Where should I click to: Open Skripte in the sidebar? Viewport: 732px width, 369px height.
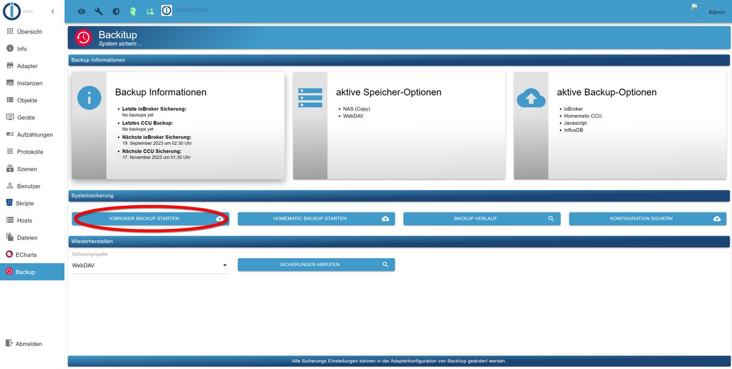point(32,203)
